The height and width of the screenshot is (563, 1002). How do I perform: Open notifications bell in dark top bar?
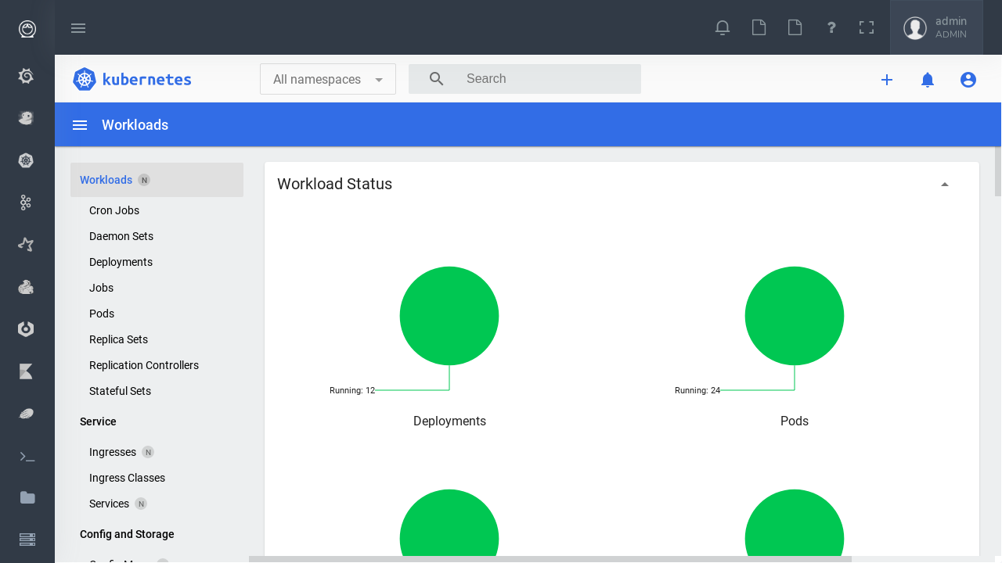click(x=723, y=27)
